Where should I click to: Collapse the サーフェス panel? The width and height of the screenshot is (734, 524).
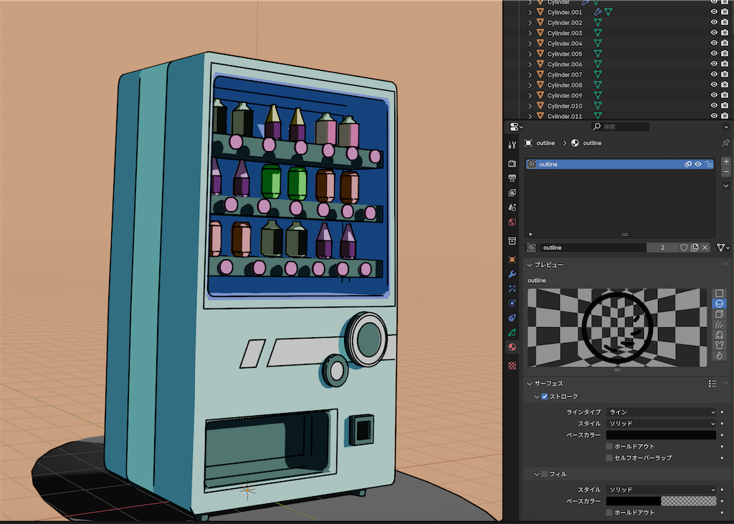(x=530, y=384)
